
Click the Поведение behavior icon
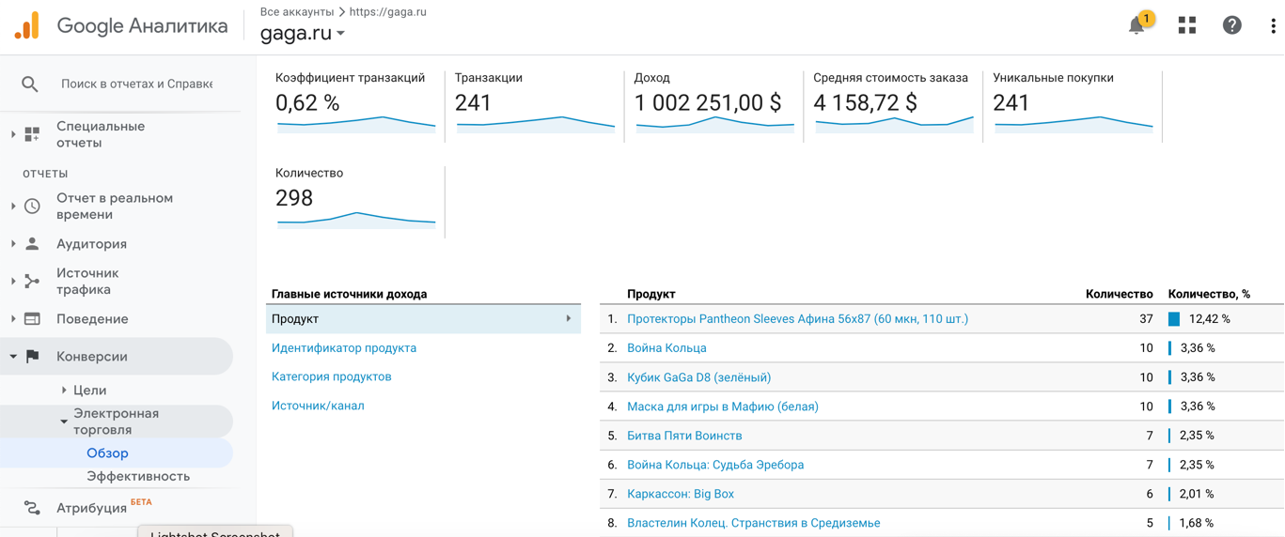(x=32, y=319)
